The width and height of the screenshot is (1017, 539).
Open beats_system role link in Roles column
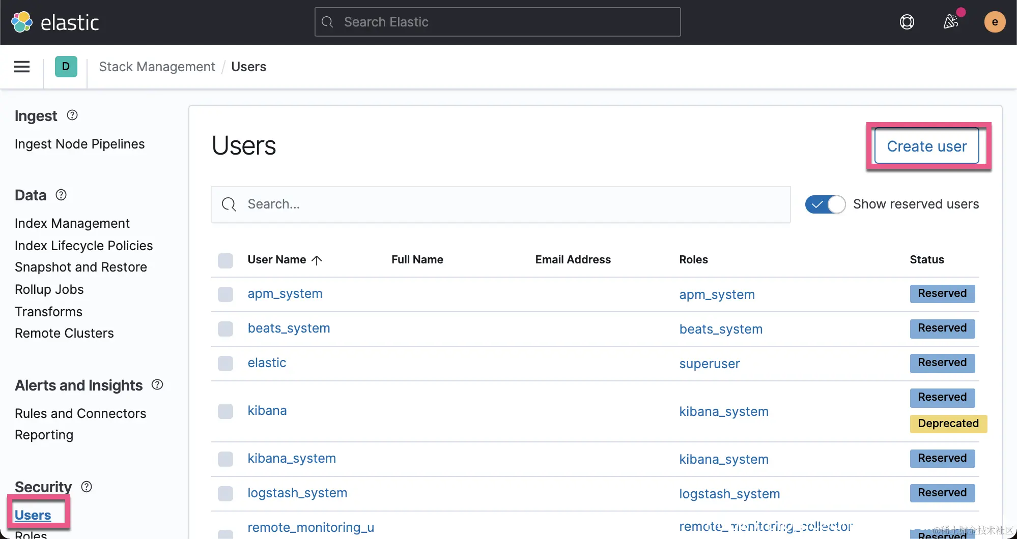coord(721,329)
